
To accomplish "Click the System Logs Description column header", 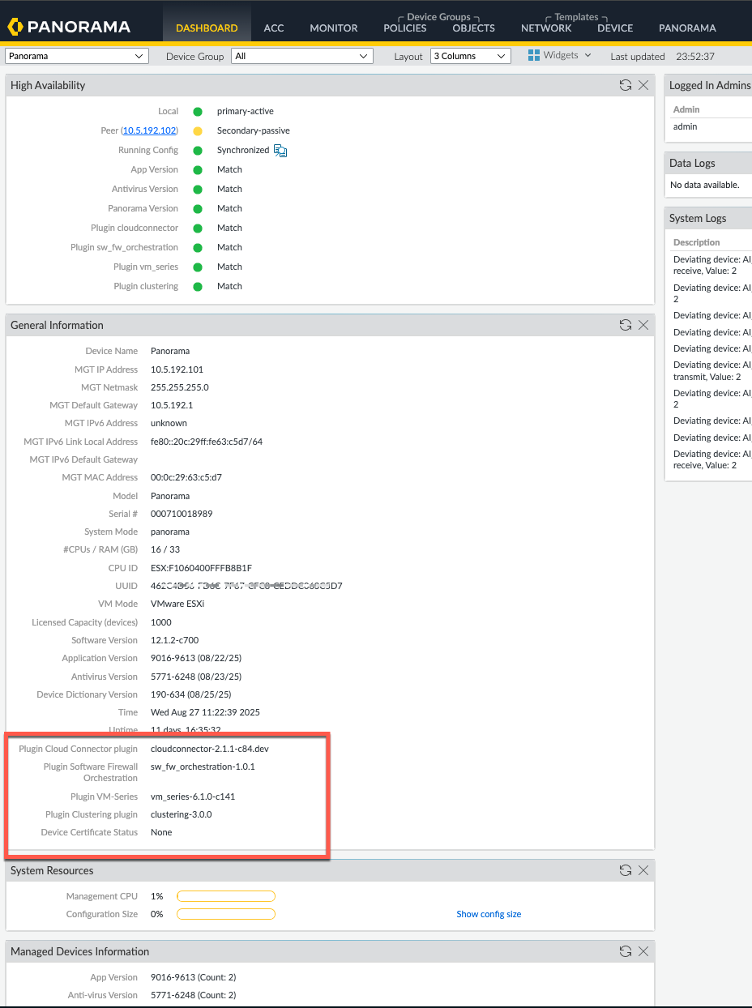I will click(696, 242).
